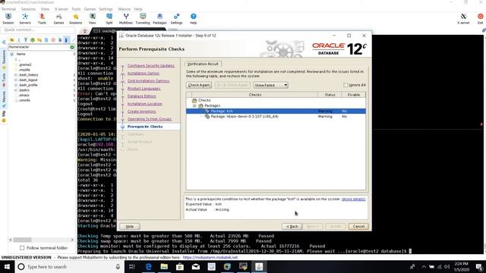
Task: Select the .bash_history file in the sidebar
Action: pyautogui.click(x=28, y=75)
